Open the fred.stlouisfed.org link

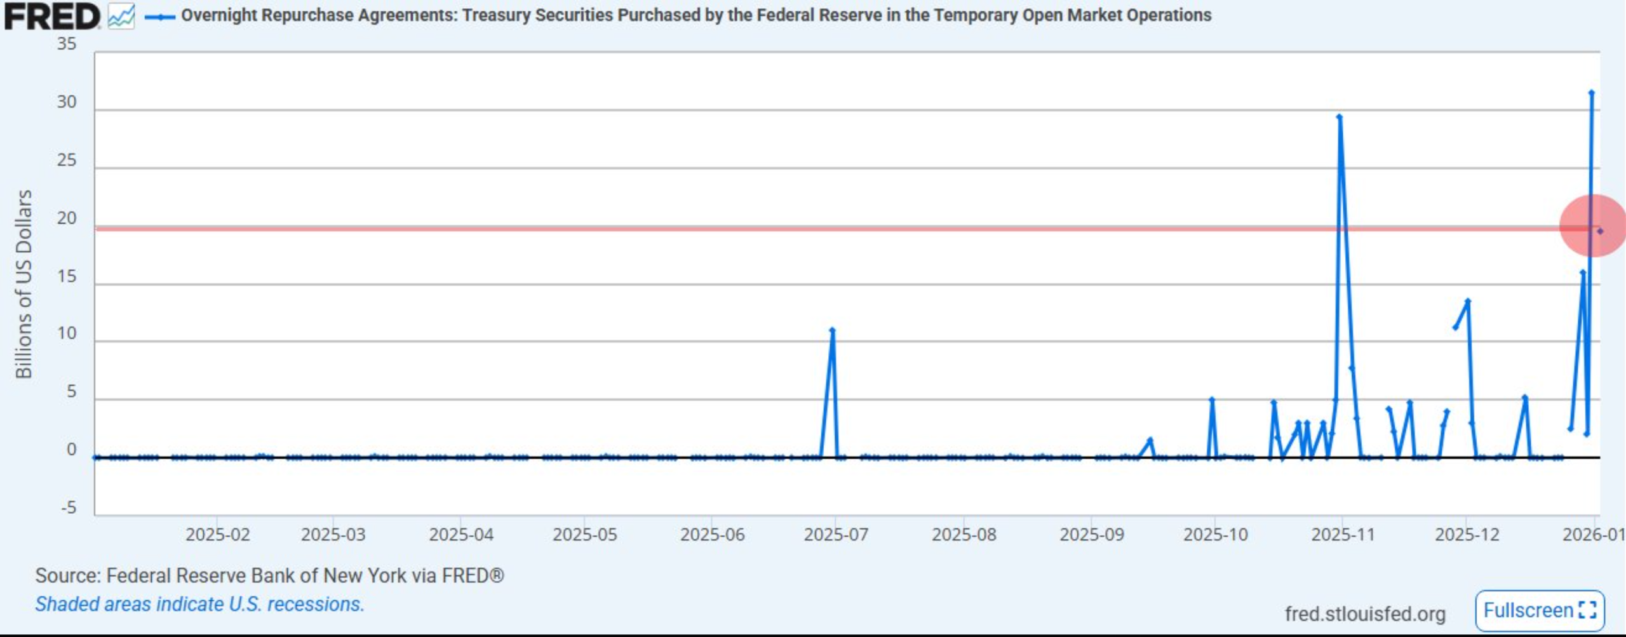click(1364, 614)
